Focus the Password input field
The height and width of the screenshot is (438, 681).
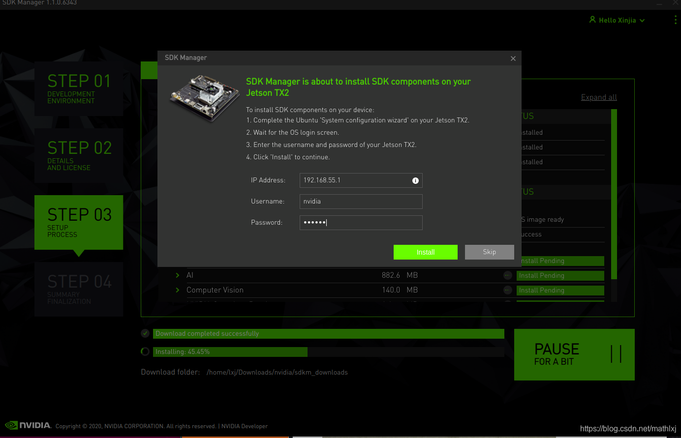pos(361,223)
